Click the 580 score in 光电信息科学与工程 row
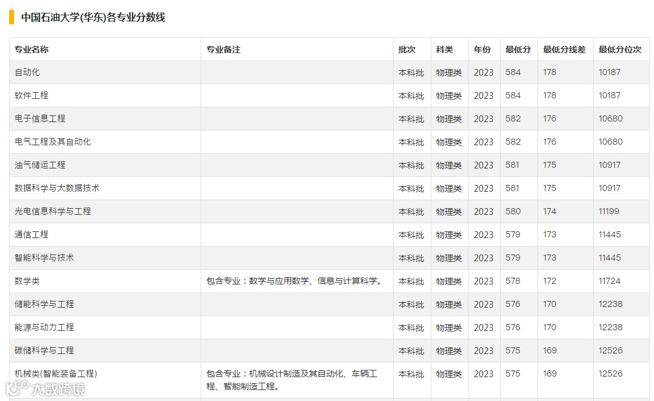 [x=513, y=212]
